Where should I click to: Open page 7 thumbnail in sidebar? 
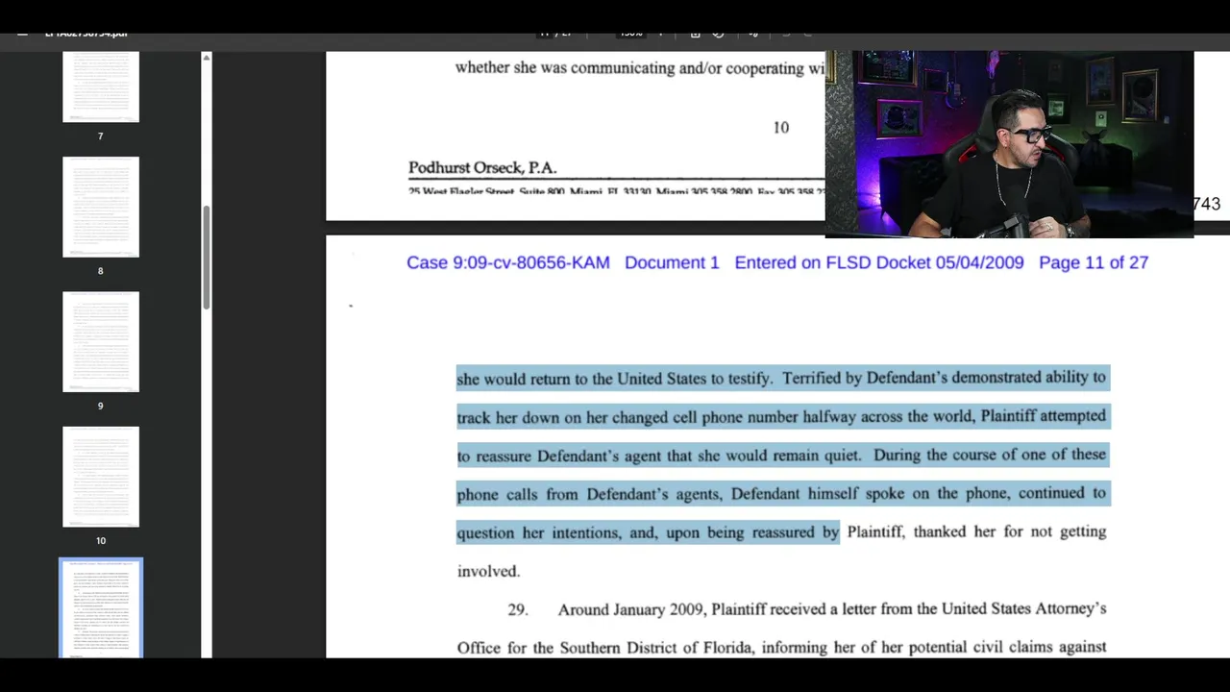[x=101, y=86]
